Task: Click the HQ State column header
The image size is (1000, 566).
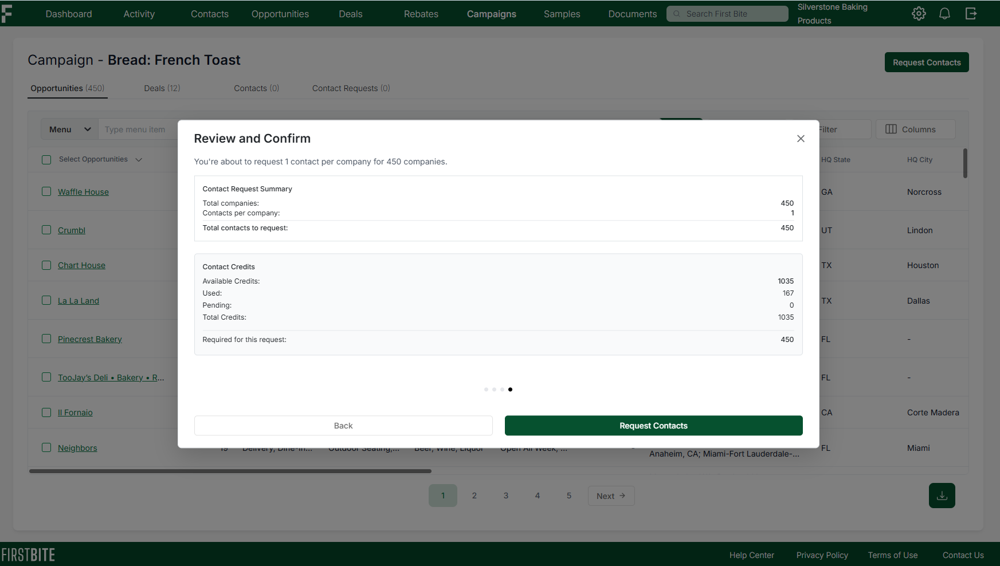Action: pyautogui.click(x=836, y=160)
